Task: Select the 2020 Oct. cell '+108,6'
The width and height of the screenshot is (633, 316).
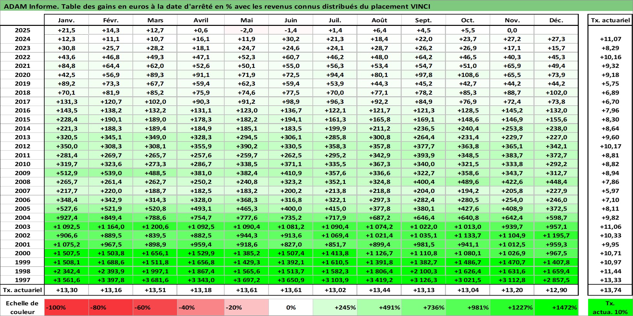Action: [x=468, y=75]
